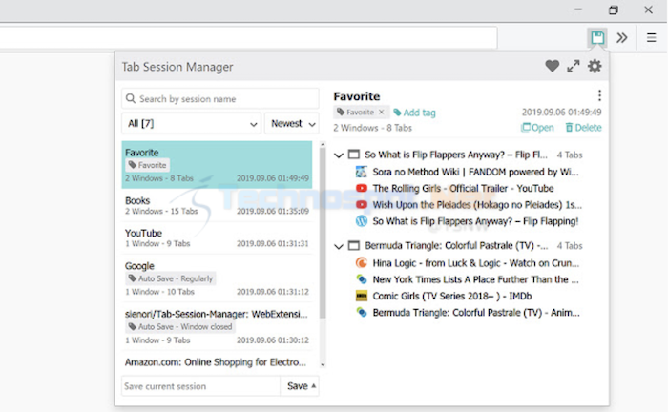Click the Auto Save - Regularly tag
668x412 pixels.
point(171,278)
